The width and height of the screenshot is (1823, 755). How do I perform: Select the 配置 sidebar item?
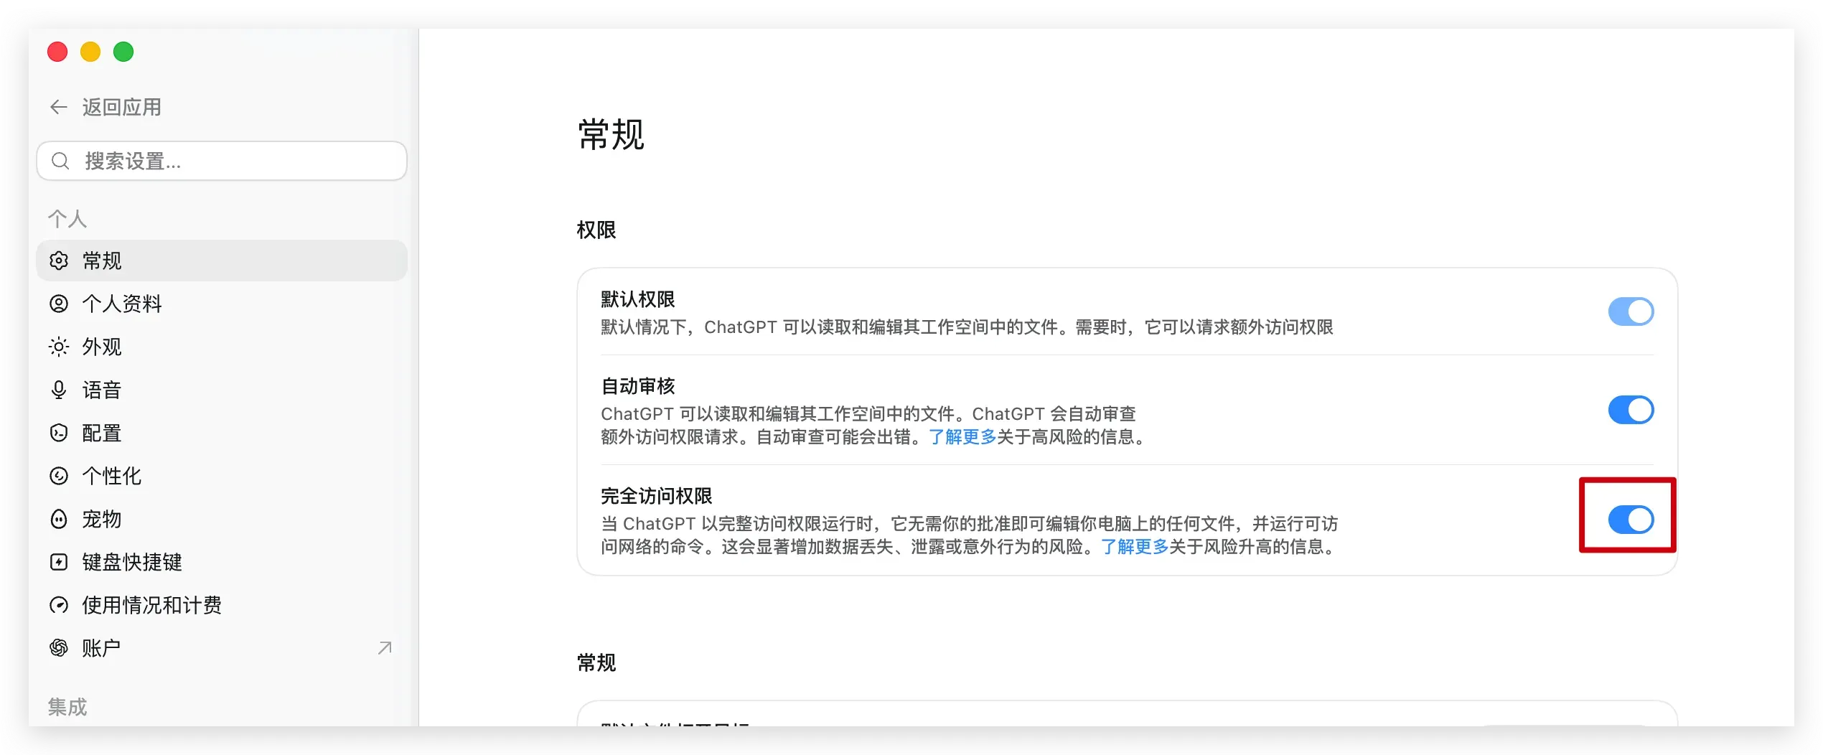pyautogui.click(x=222, y=433)
